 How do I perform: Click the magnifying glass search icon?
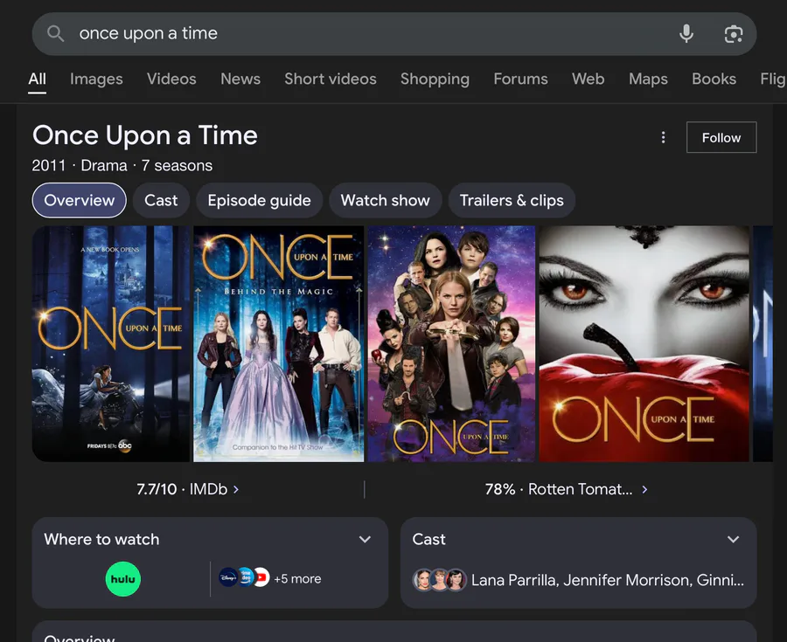(x=56, y=33)
